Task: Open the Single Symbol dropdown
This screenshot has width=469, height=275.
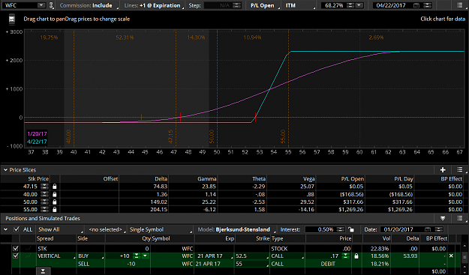Action: click(161, 229)
